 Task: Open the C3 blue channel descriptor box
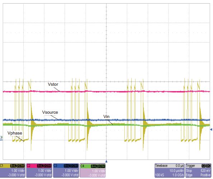pyautogui.click(x=66, y=170)
